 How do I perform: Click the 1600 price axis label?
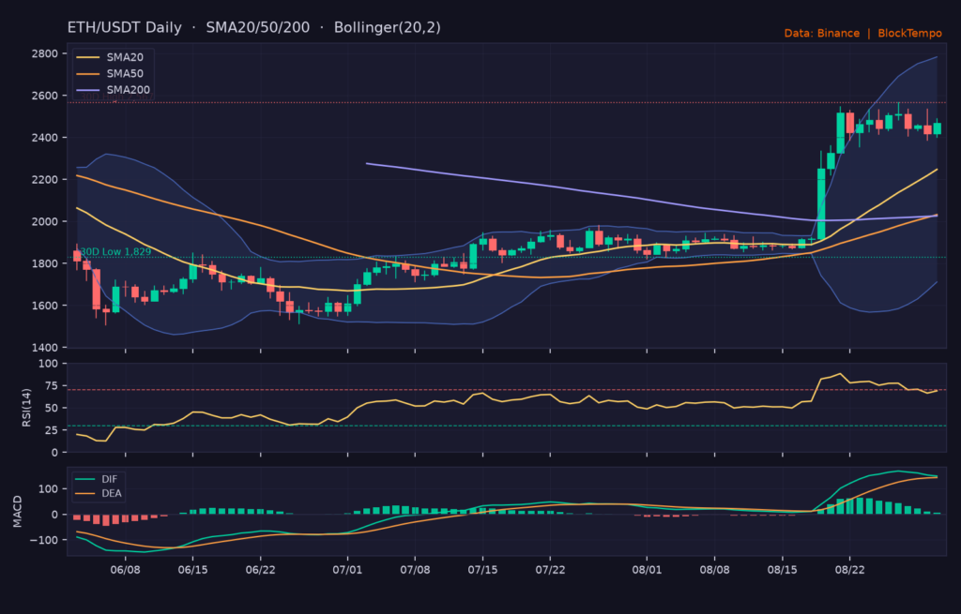[45, 306]
